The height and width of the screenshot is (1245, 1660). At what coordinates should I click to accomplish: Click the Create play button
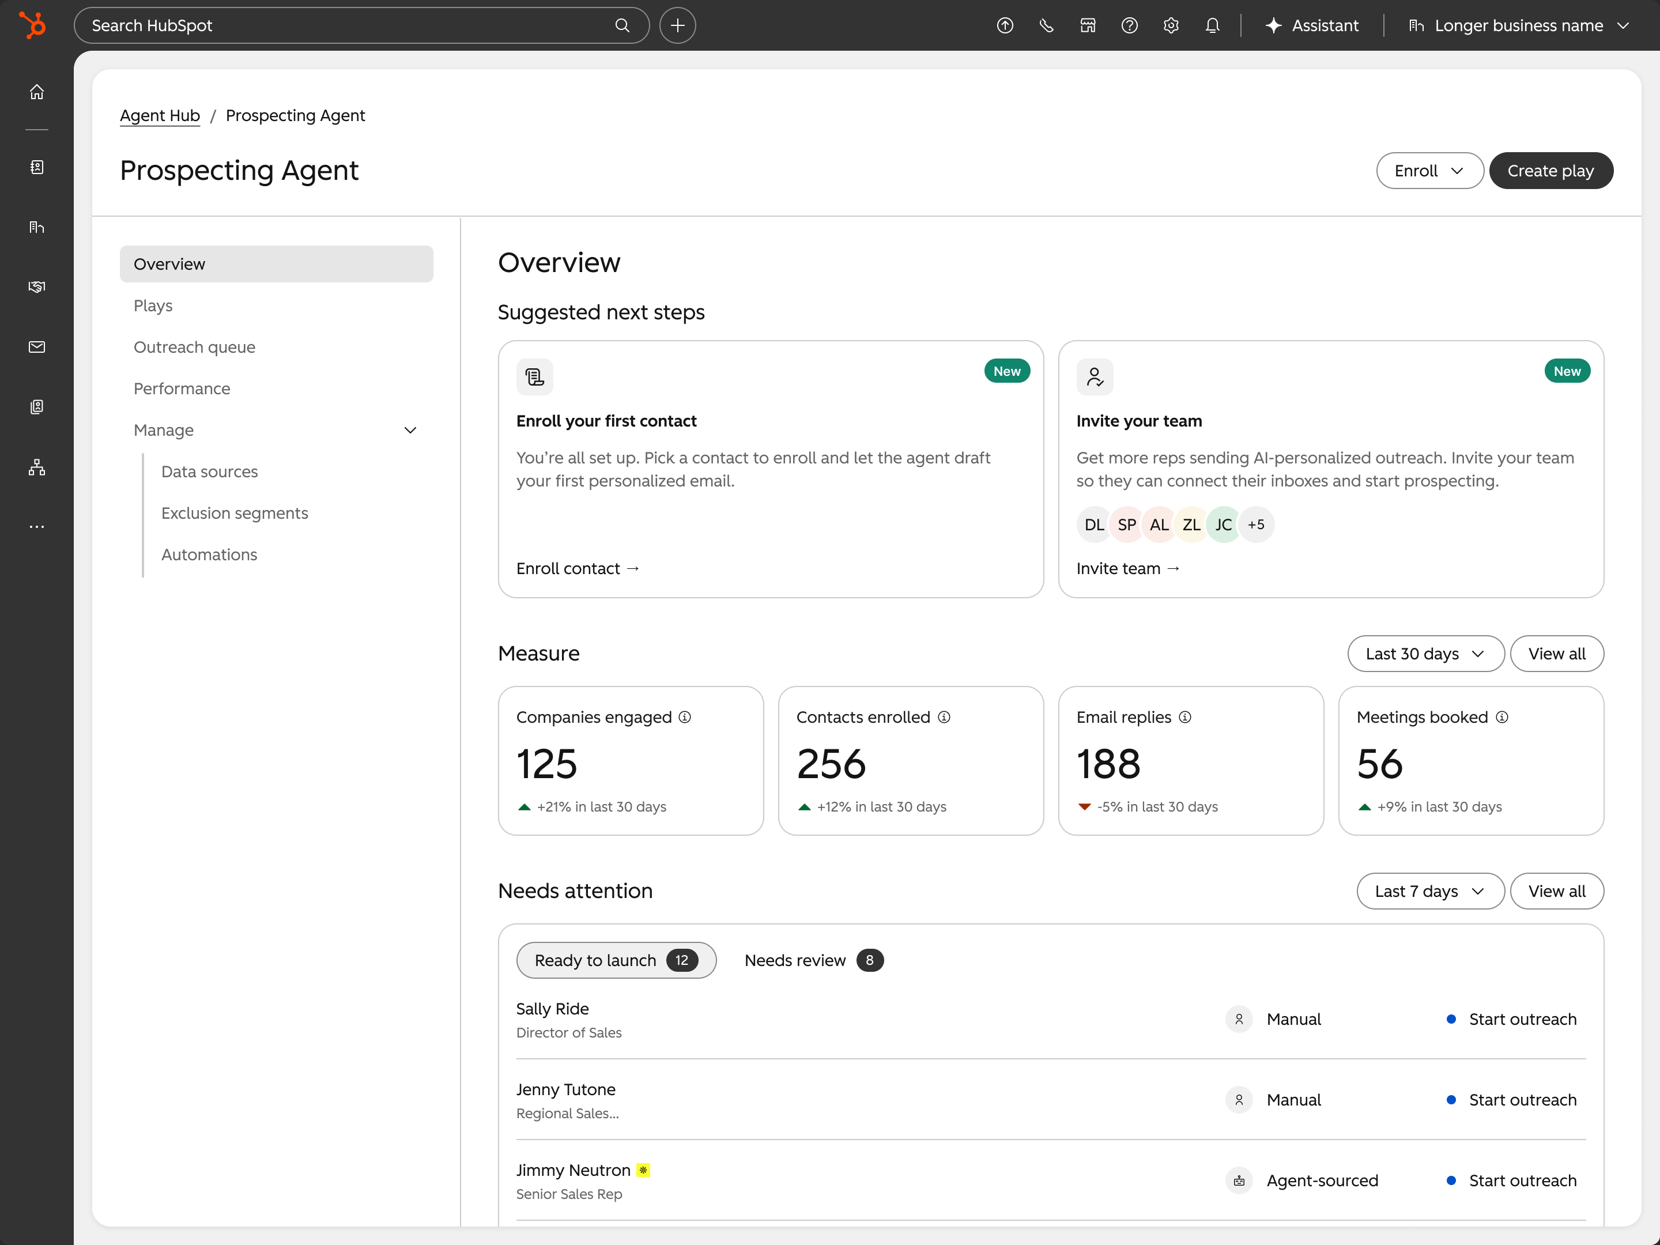point(1550,171)
